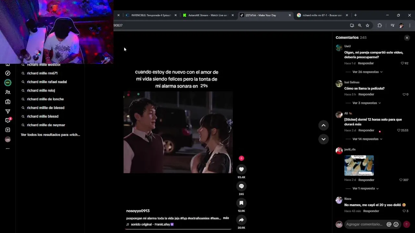Open Activity inbox icon with red badge
The height and width of the screenshot is (233, 415).
point(8,120)
